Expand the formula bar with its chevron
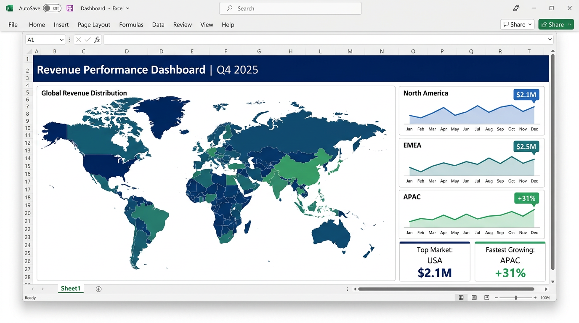The image size is (579, 323). (x=550, y=40)
